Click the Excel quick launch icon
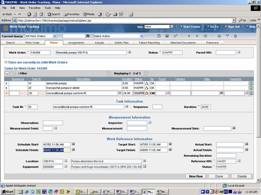This screenshot has width=261, height=195. (x=38, y=192)
